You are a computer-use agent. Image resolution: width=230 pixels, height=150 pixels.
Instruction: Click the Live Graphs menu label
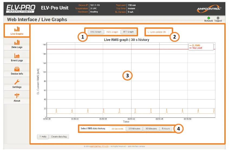[17, 34]
